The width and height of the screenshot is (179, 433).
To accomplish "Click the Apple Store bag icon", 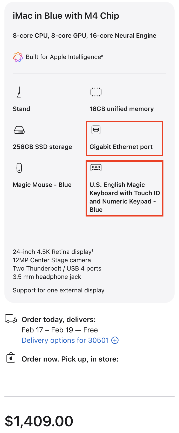I will pos(11,358).
